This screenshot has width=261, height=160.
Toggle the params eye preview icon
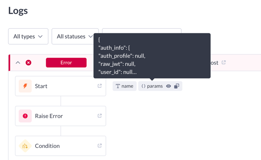point(169,86)
